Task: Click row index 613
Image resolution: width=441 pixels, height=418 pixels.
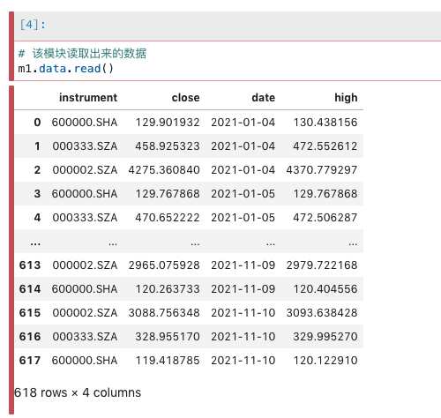Action: pos(30,265)
